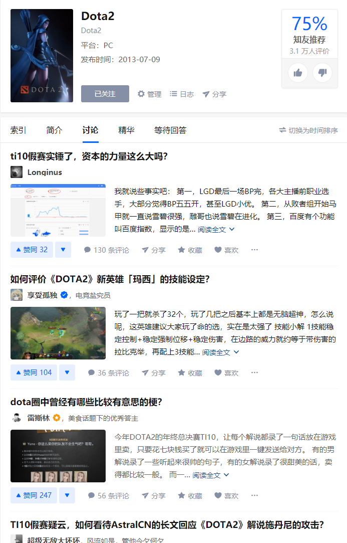Click Longinus avatar image
Screen dimensions: 347x543
tap(17, 172)
